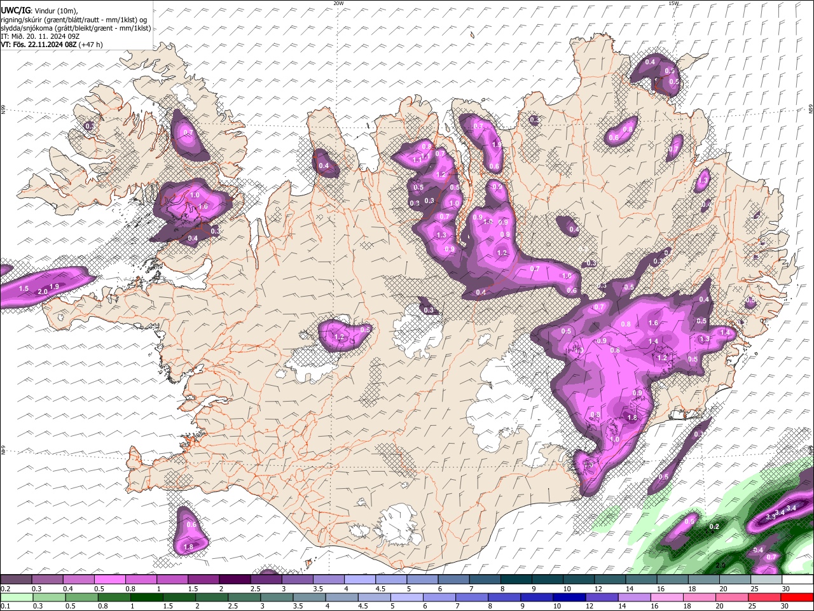Click the 'UWC/IG' title text
This screenshot has height=611, width=814.
[x=15, y=11]
